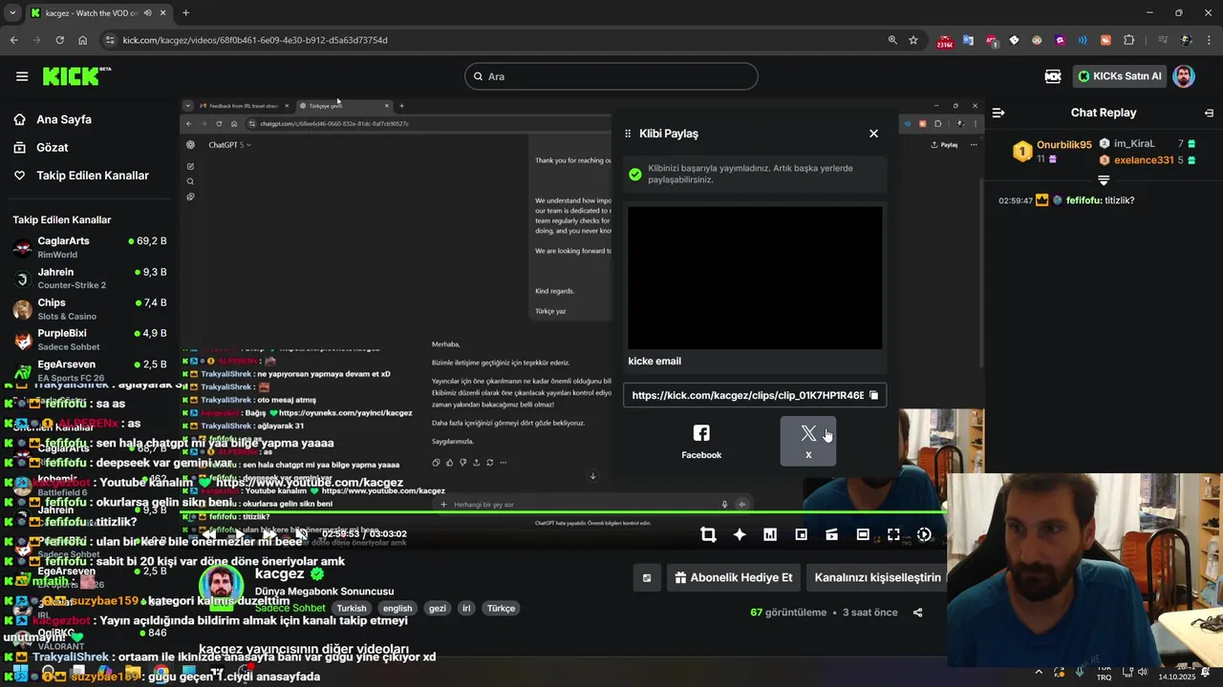This screenshot has width=1223, height=687.
Task: Open the Chrome three-dot menu
Action: [x=1211, y=40]
